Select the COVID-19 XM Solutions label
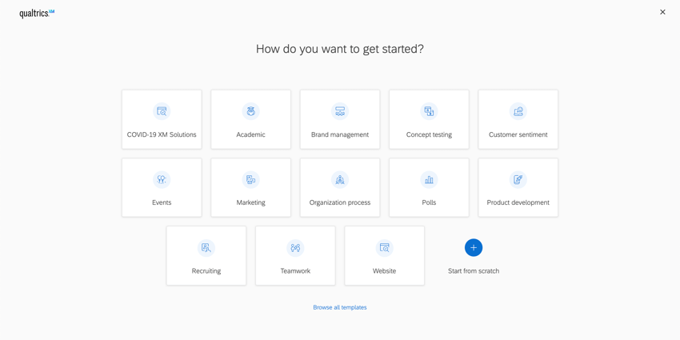Image resolution: width=680 pixels, height=340 pixels. click(162, 135)
